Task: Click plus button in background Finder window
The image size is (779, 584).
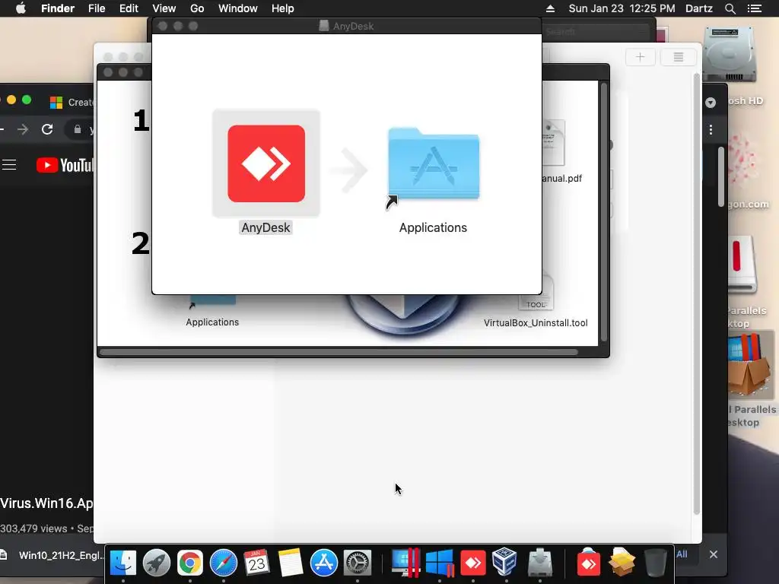Action: (640, 57)
